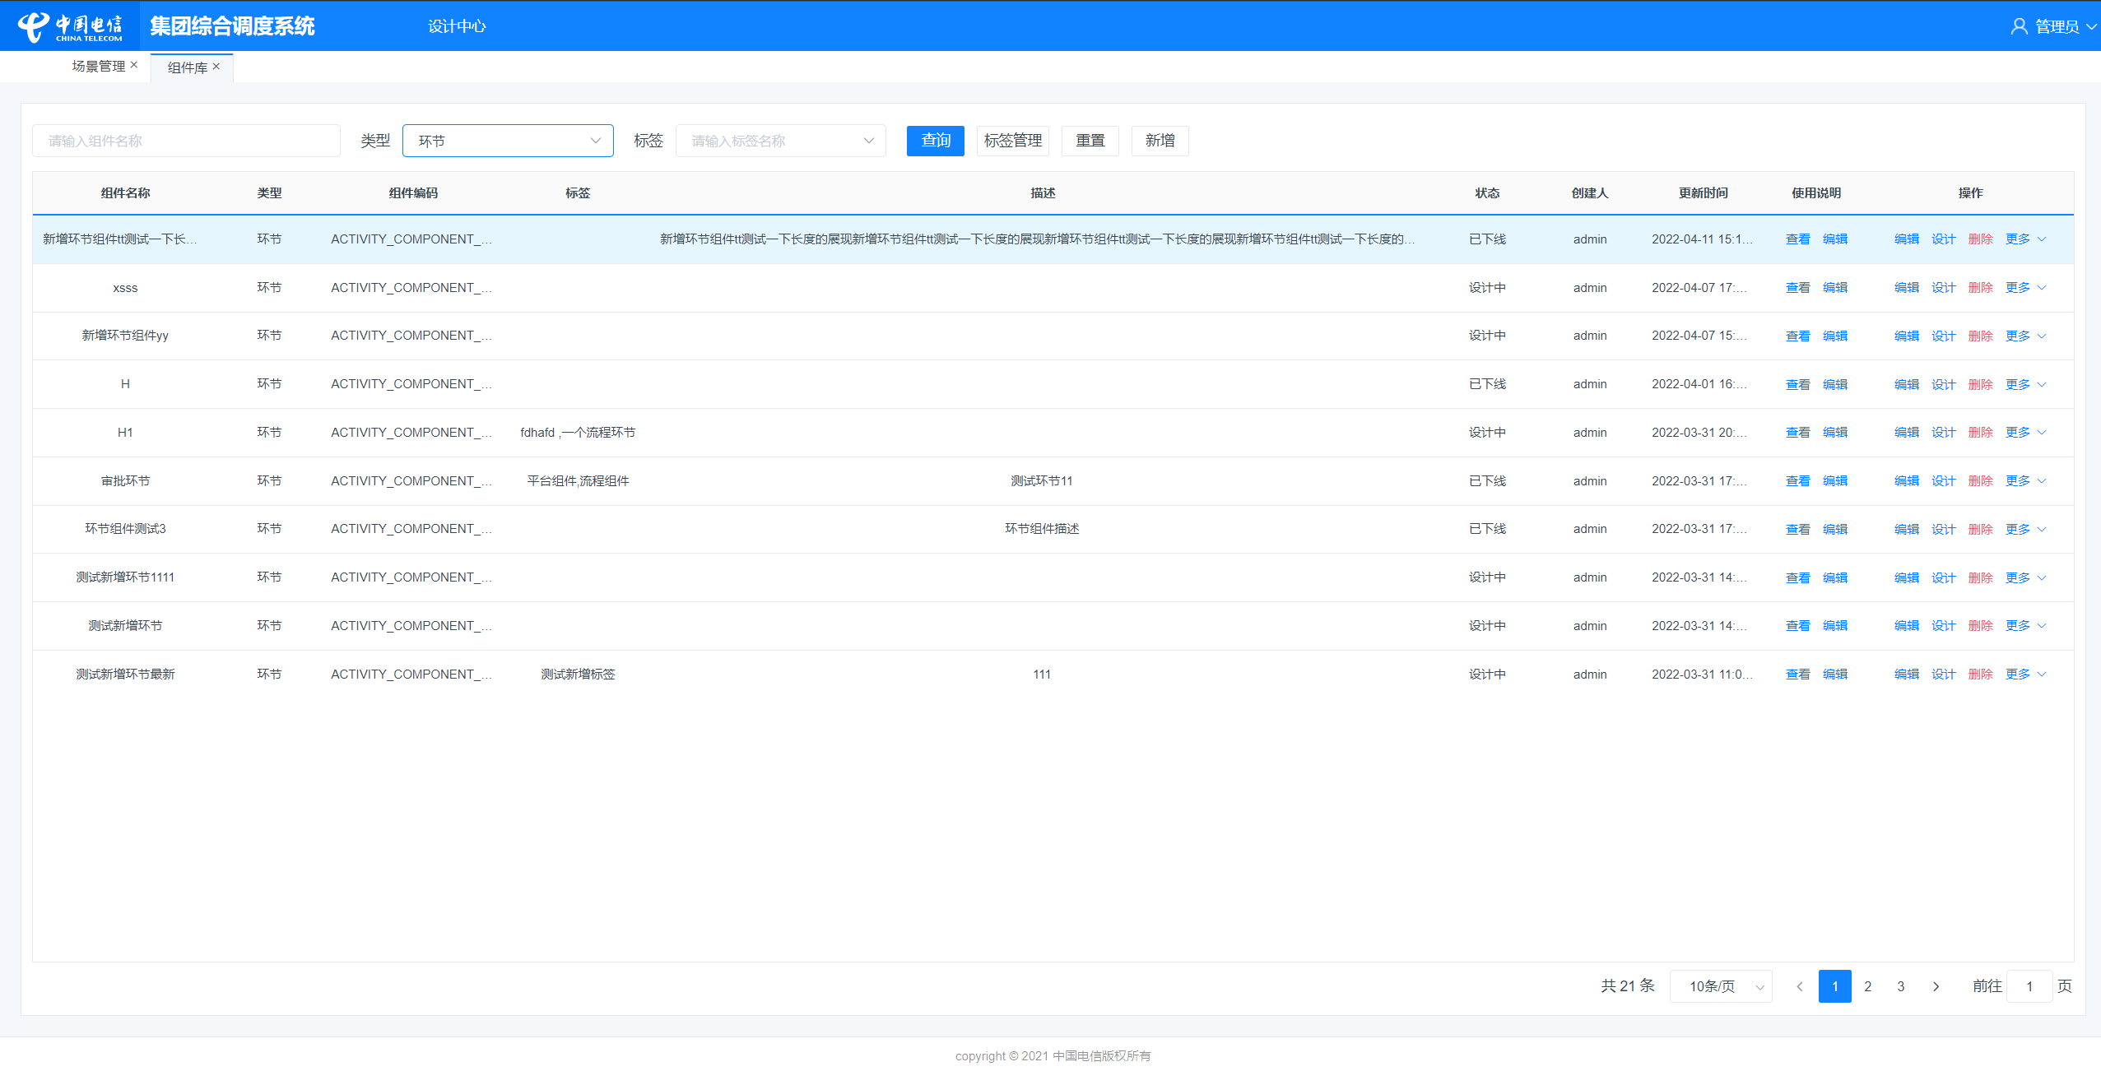Delete the 测试新增环节 row

tap(1981, 626)
